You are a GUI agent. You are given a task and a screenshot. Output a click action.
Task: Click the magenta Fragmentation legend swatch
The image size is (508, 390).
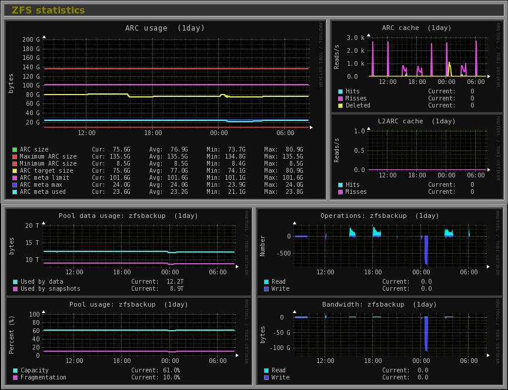pos(15,378)
